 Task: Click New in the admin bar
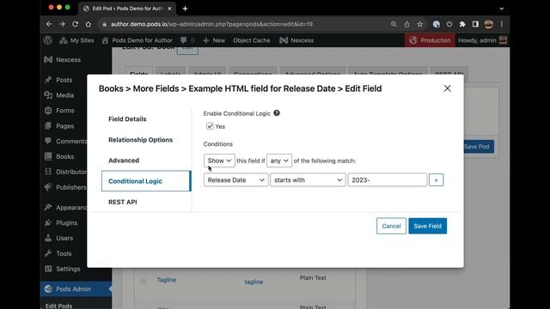pyautogui.click(x=214, y=40)
